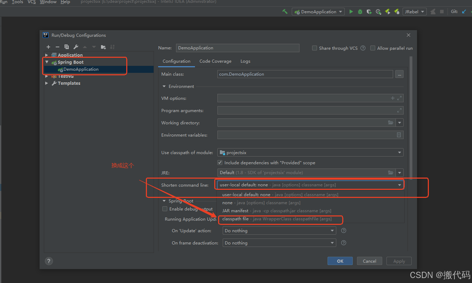The width and height of the screenshot is (472, 283).
Task: Click the Build project hammer icon
Action: pos(285,12)
